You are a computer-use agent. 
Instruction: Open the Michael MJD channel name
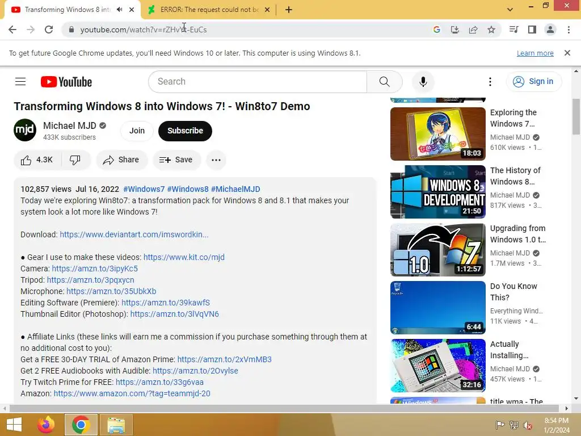(70, 125)
